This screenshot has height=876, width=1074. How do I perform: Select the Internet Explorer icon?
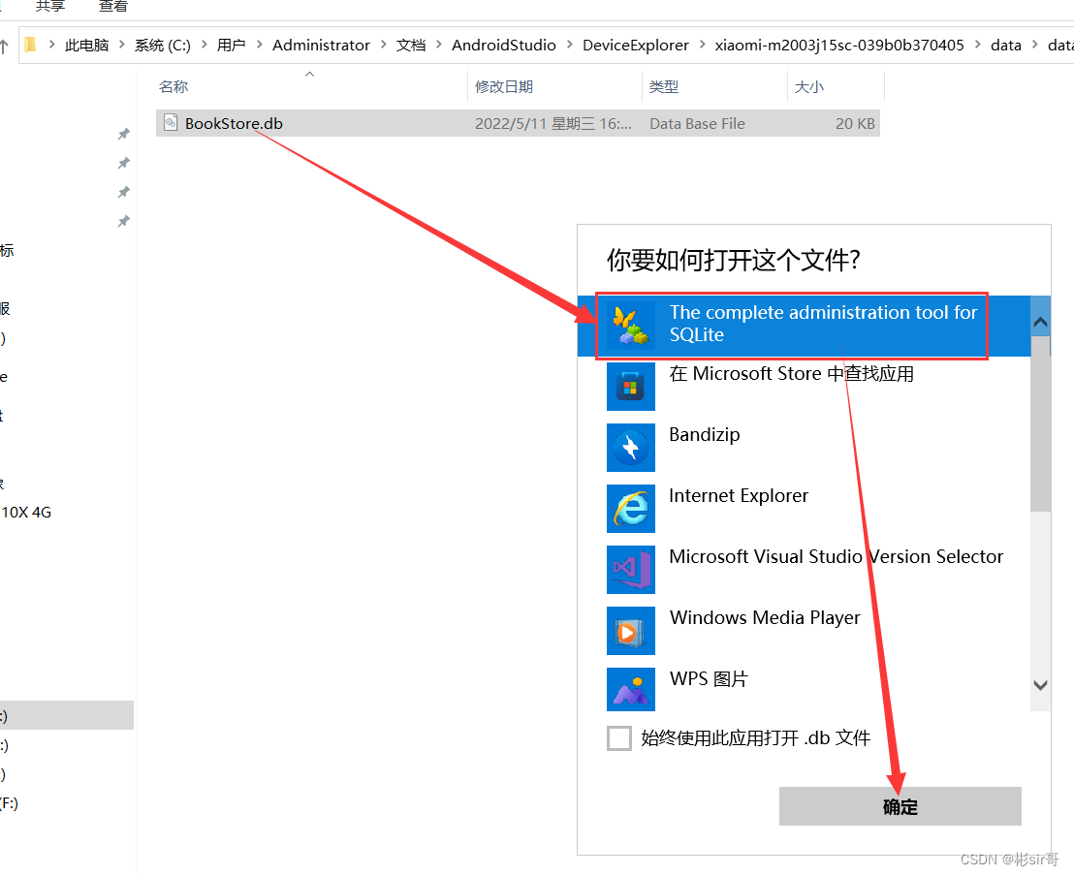630,509
